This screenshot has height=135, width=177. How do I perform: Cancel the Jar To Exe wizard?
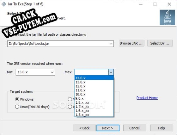coord(135,128)
